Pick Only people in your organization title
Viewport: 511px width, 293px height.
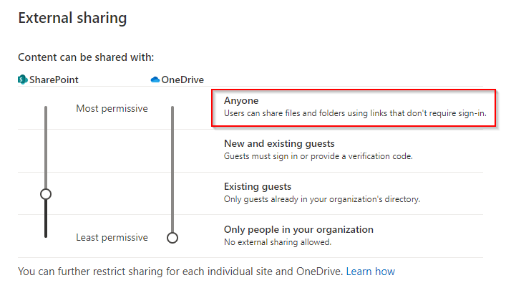pyautogui.click(x=298, y=229)
